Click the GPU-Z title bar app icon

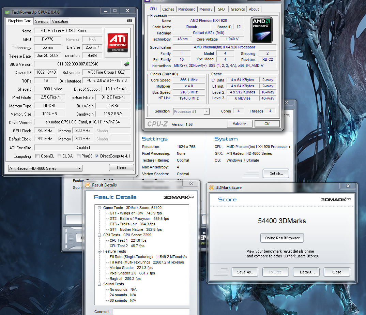7,12
